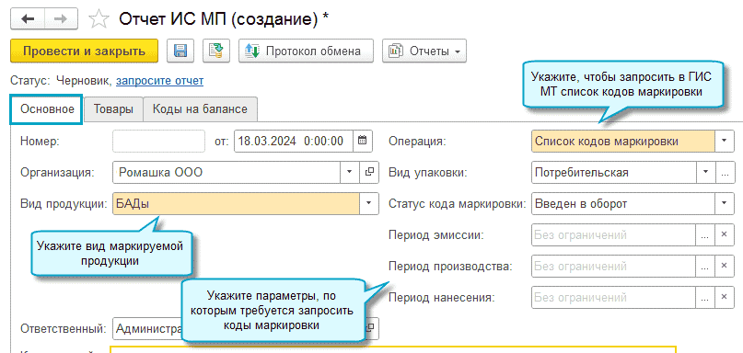Clear the Период нанесения field with the X button

(724, 298)
